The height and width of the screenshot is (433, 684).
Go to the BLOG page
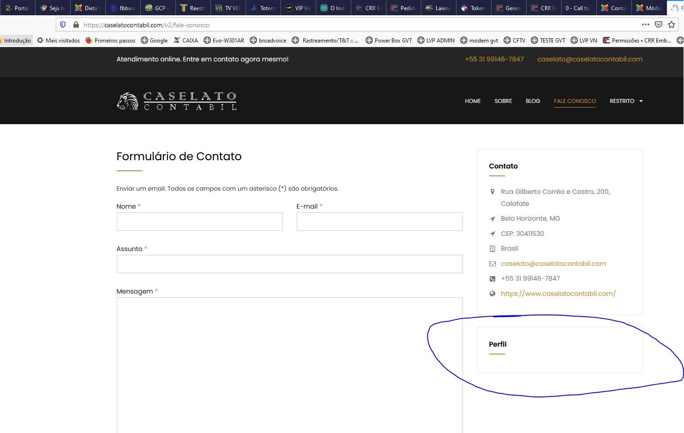[x=533, y=101]
